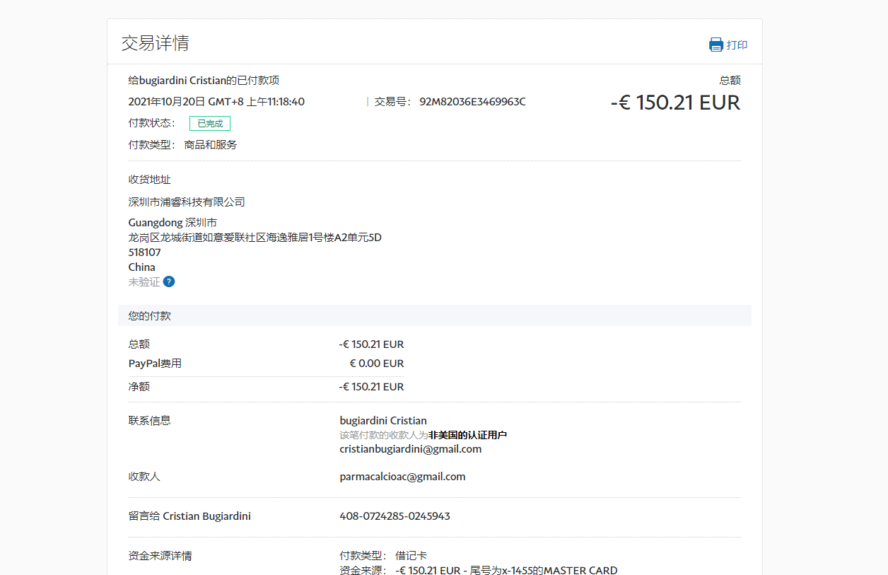Screen dimensions: 888x575
Task: Click recipient email parmacalcioac@gmail.com
Action: (x=402, y=476)
